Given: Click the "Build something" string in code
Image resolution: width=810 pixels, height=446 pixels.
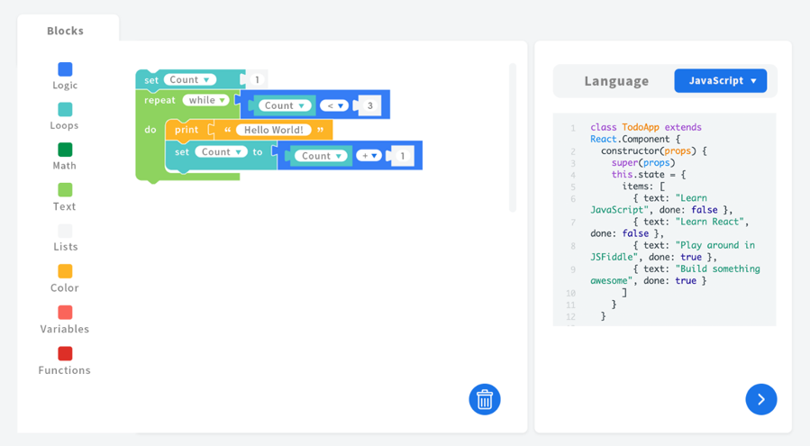Looking at the screenshot, I should 717,269.
